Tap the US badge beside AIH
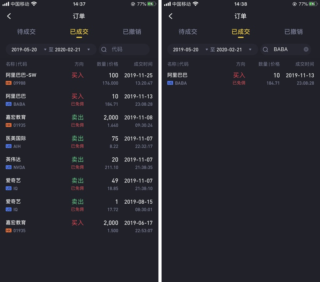The image size is (320, 282). [x=9, y=146]
